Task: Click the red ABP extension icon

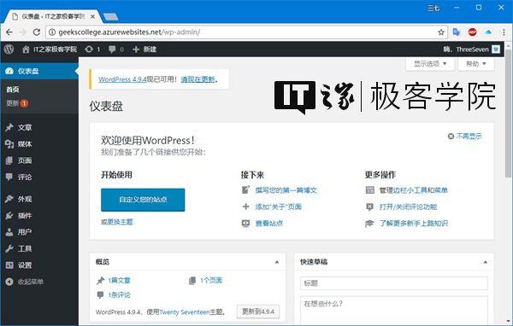Action: point(472,32)
